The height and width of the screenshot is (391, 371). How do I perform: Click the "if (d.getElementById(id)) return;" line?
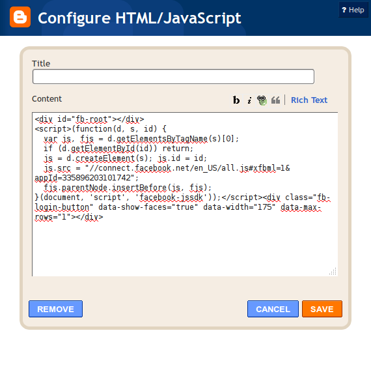point(118,149)
